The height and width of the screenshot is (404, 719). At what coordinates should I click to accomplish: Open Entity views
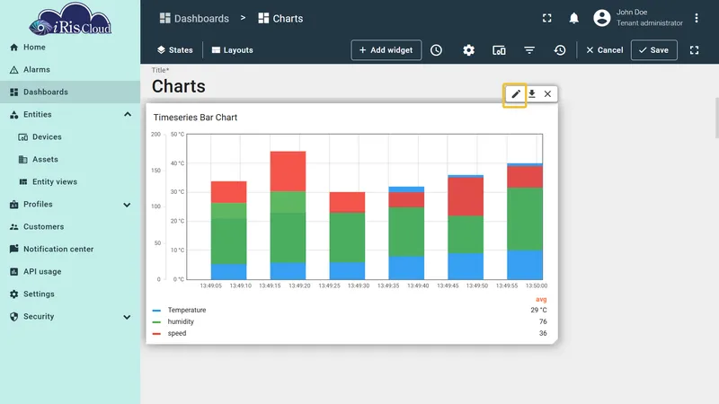70,182
